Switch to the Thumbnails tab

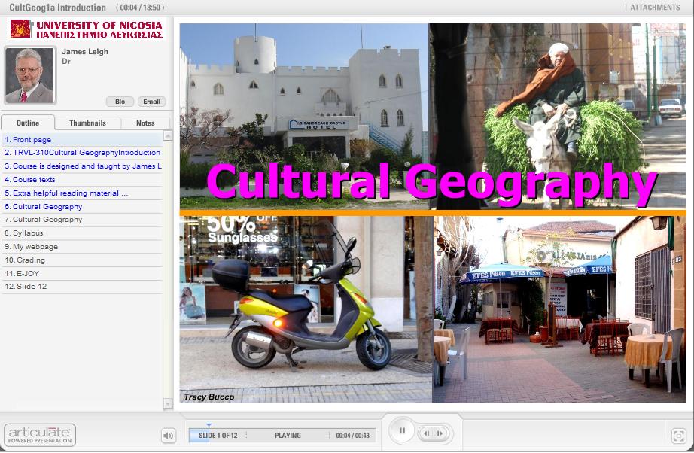[x=87, y=123]
